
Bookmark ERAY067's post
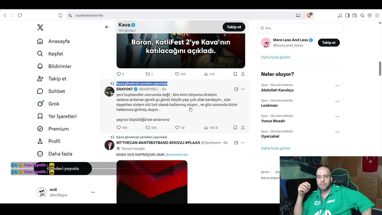pos(235,128)
